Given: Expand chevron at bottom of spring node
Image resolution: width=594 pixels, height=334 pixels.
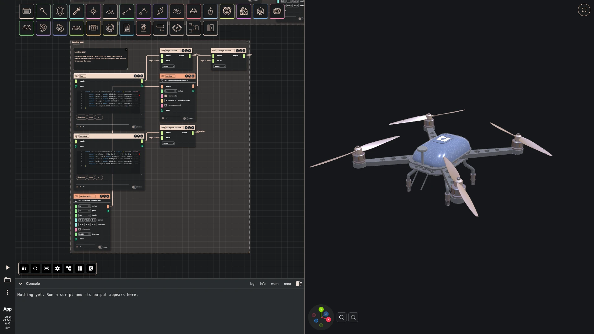Looking at the screenshot, I should (x=167, y=118).
